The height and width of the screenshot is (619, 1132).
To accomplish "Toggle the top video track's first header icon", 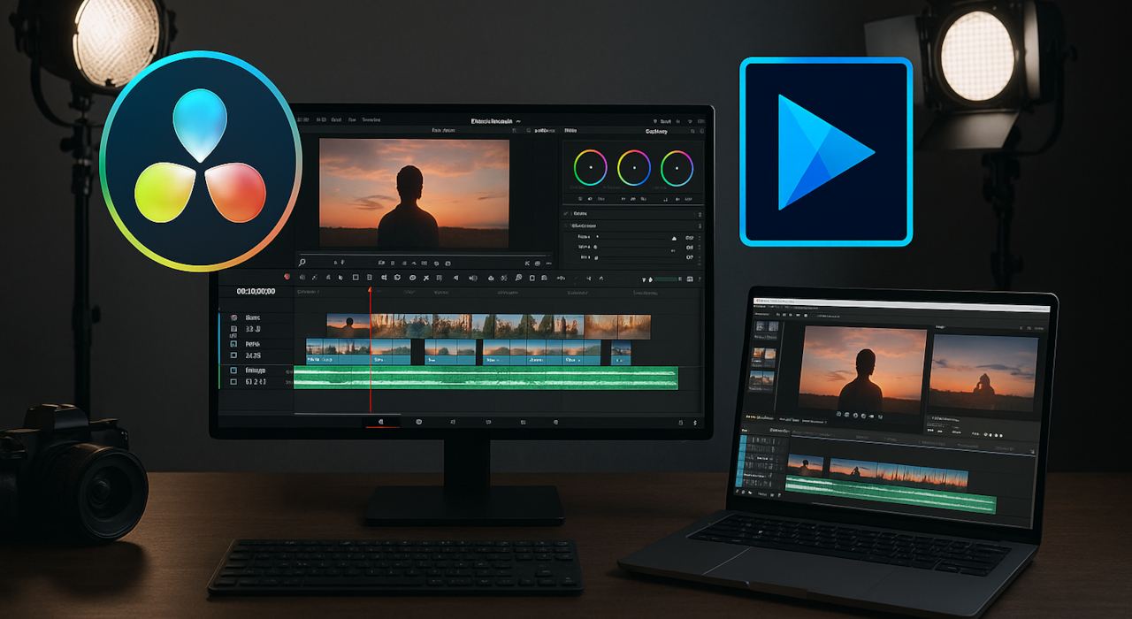I will (x=234, y=317).
